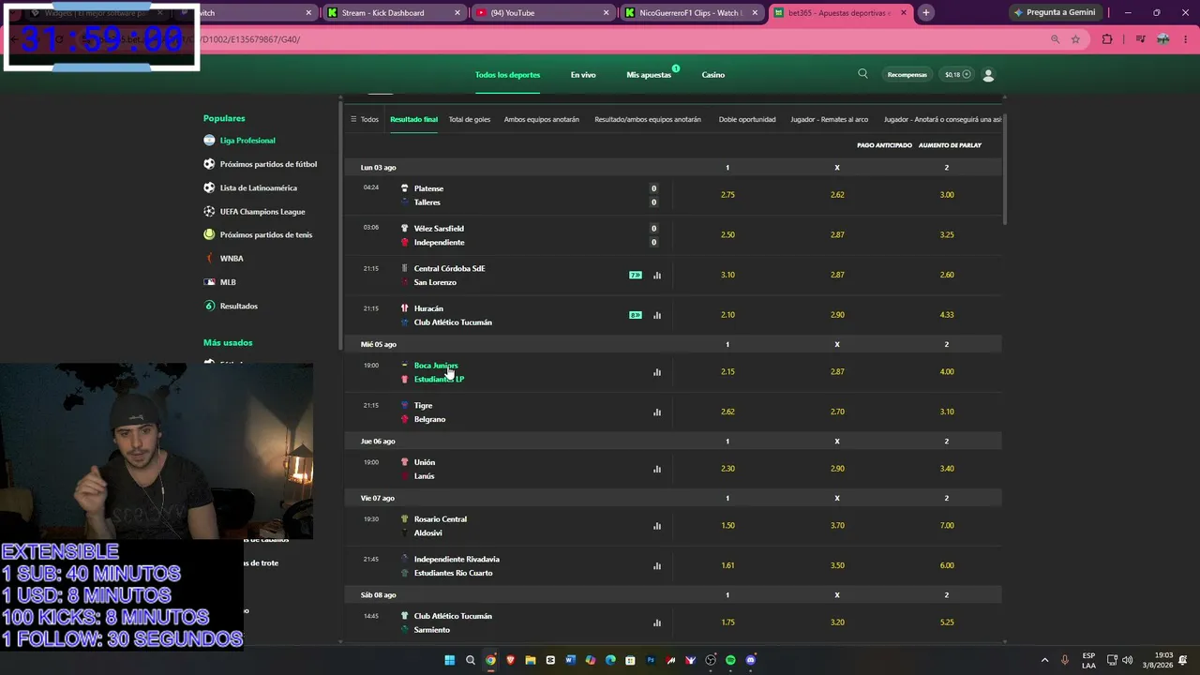The image size is (1200, 675).
Task: Open the Chrome media controls icon
Action: [1140, 39]
